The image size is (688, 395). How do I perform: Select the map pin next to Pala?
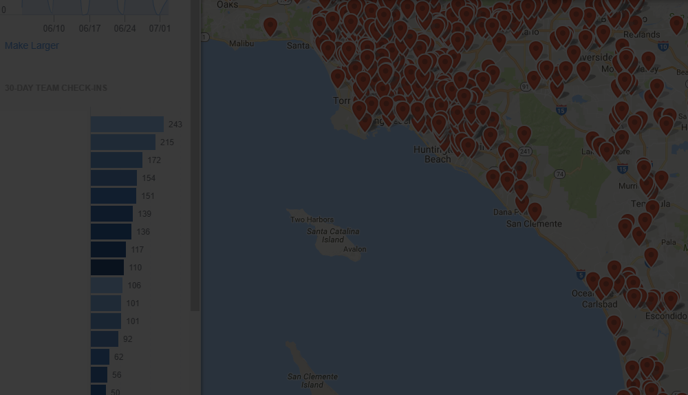[651, 256]
